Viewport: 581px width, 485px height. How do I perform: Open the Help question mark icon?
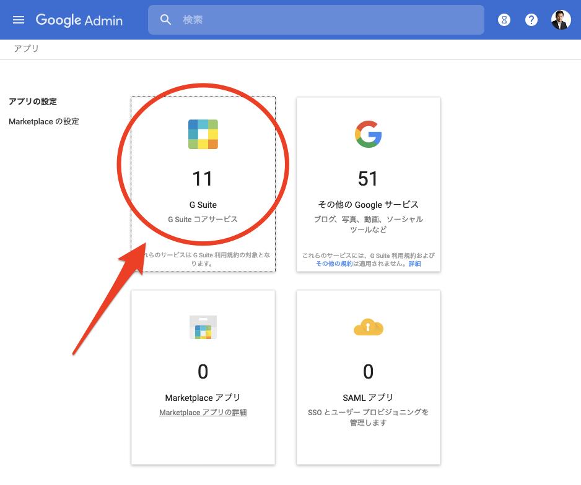[531, 20]
